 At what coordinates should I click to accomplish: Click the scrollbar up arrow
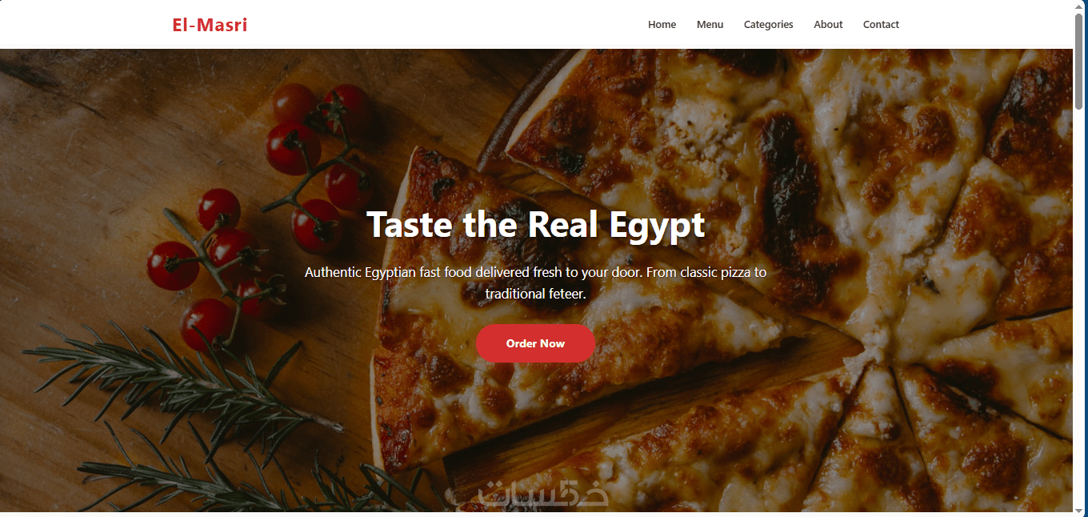pyautogui.click(x=1080, y=6)
